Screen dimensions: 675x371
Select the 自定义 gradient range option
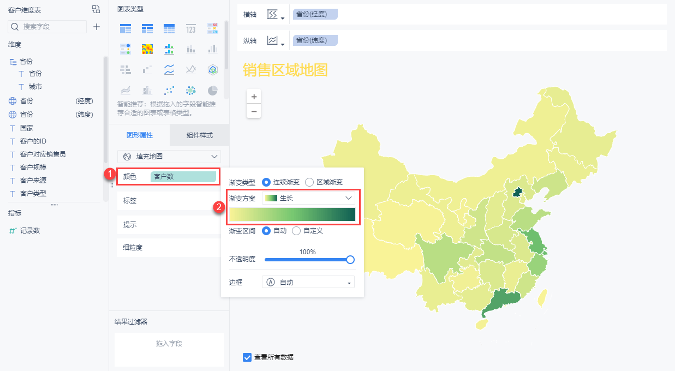click(296, 231)
